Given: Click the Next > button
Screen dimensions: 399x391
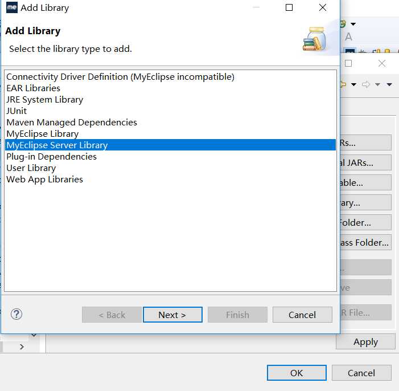Looking at the screenshot, I should 172,315.
